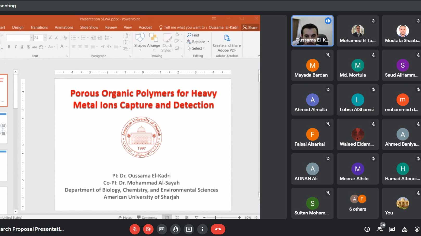This screenshot has height=236, width=421.
Task: Open the font size dropdown showing 24
Action: [45, 38]
